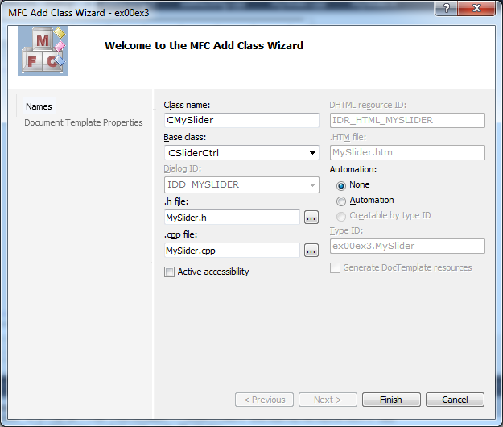The height and width of the screenshot is (427, 503).
Task: Open the help question mark button
Action: 446,8
